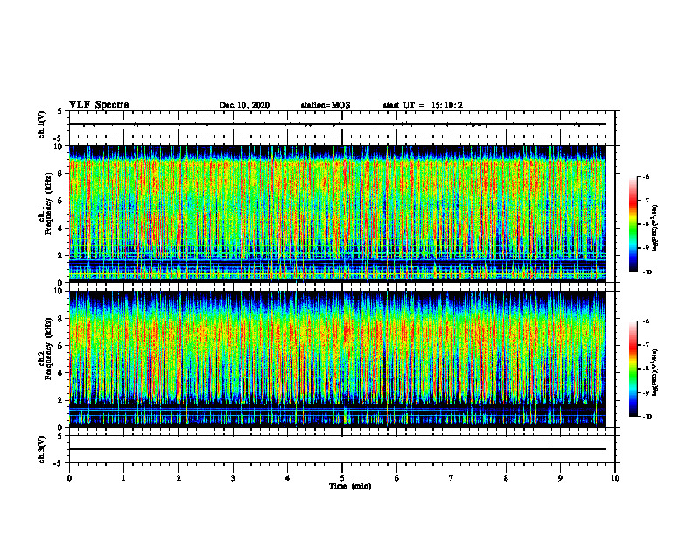Click time axis tick label "2"
The image size is (693, 536).
[178, 478]
